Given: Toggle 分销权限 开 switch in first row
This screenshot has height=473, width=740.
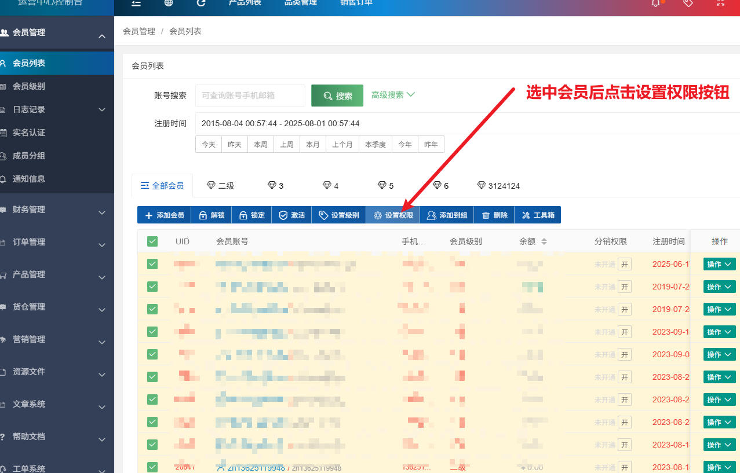Looking at the screenshot, I should click(624, 265).
